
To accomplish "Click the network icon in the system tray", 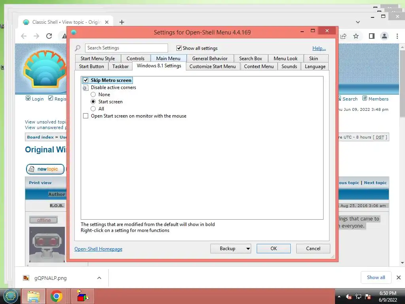I will 358,296.
